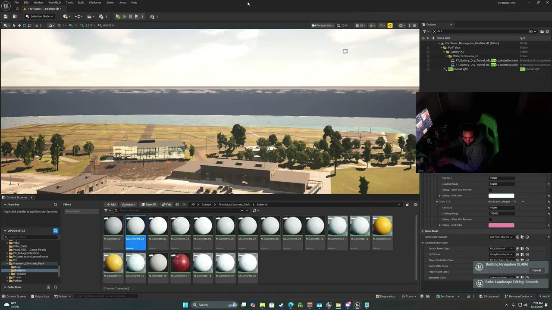The image size is (552, 310).
Task: Open the GameMode Override dropdown
Action: pyautogui.click(x=502, y=237)
